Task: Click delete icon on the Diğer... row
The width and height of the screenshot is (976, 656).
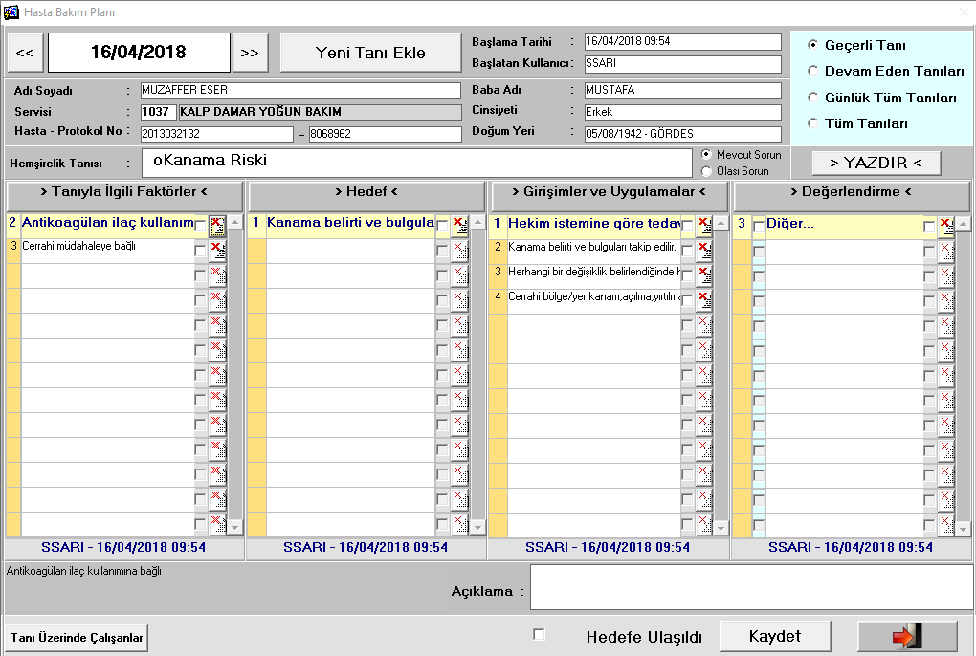Action: pyautogui.click(x=946, y=226)
